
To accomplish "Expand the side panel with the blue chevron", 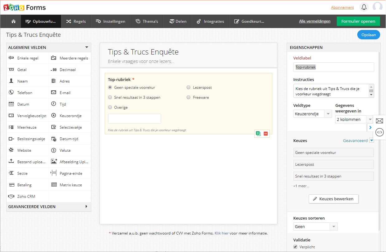I will [370, 127].
